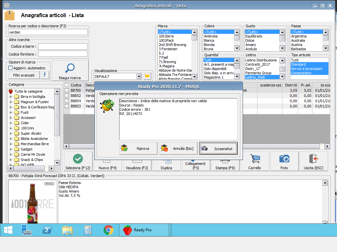Check the checkbox for row B8854

point(67,101)
